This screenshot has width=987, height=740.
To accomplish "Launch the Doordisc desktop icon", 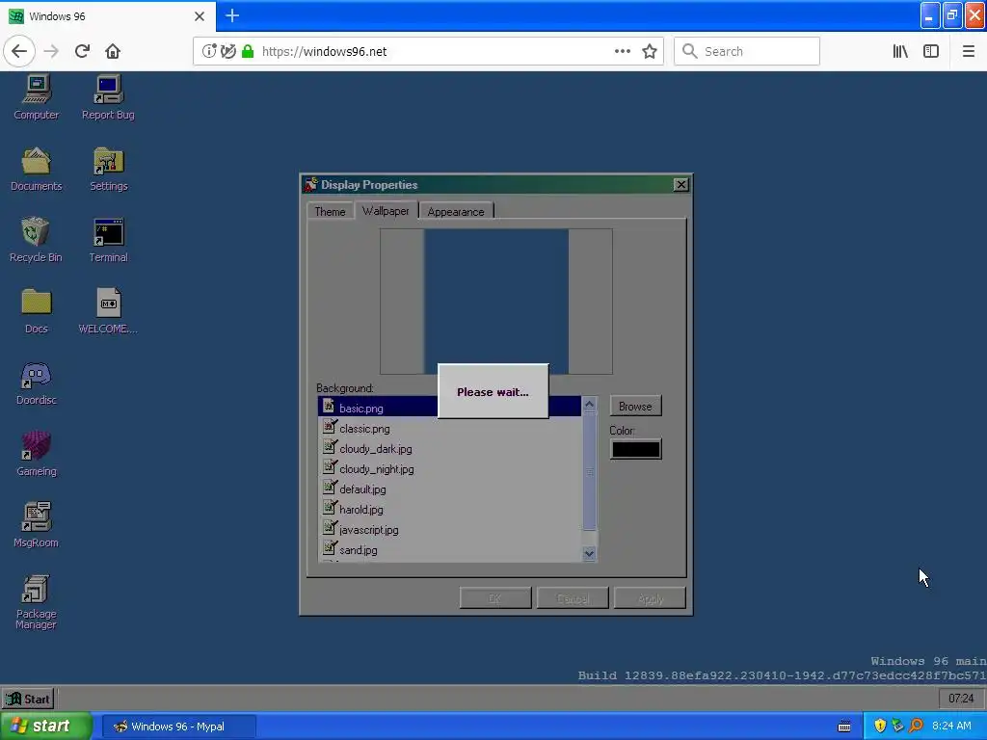I will (36, 383).
